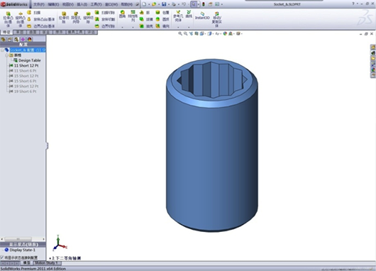Expand the Linear Pattern dropdown arrow
Viewport: 376px width, 271px height.
[x=133, y=27]
